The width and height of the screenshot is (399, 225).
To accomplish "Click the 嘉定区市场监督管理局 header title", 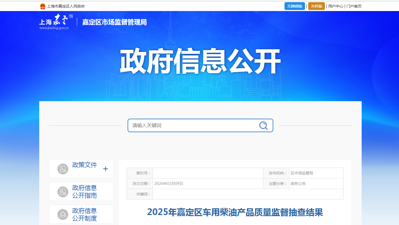I will point(114,22).
